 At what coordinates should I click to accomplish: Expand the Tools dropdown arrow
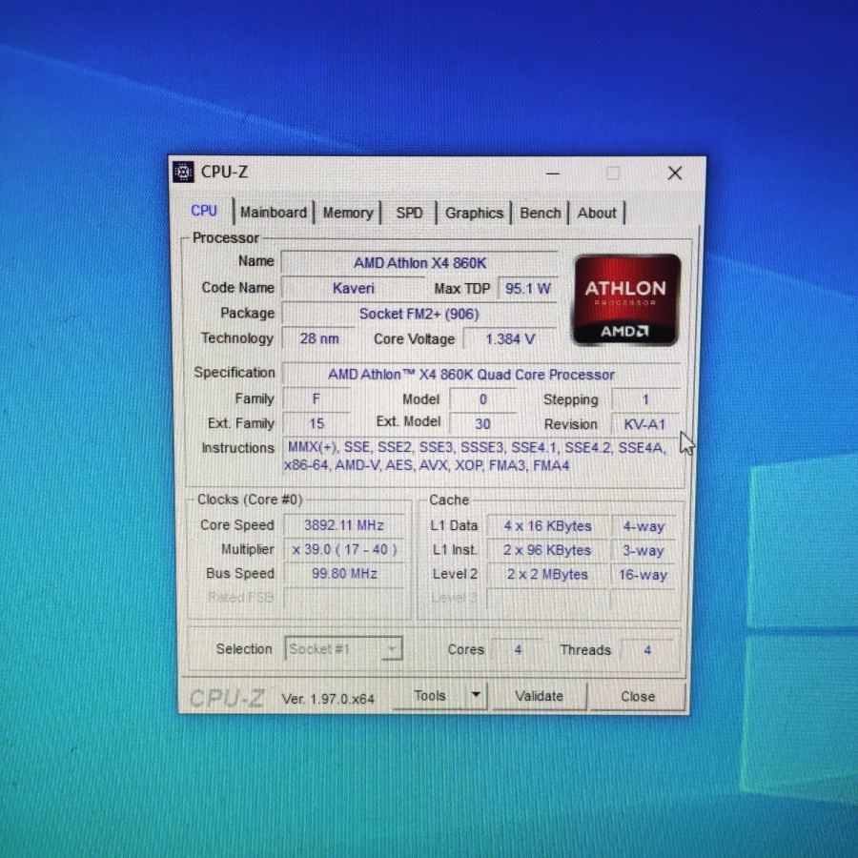point(476,696)
